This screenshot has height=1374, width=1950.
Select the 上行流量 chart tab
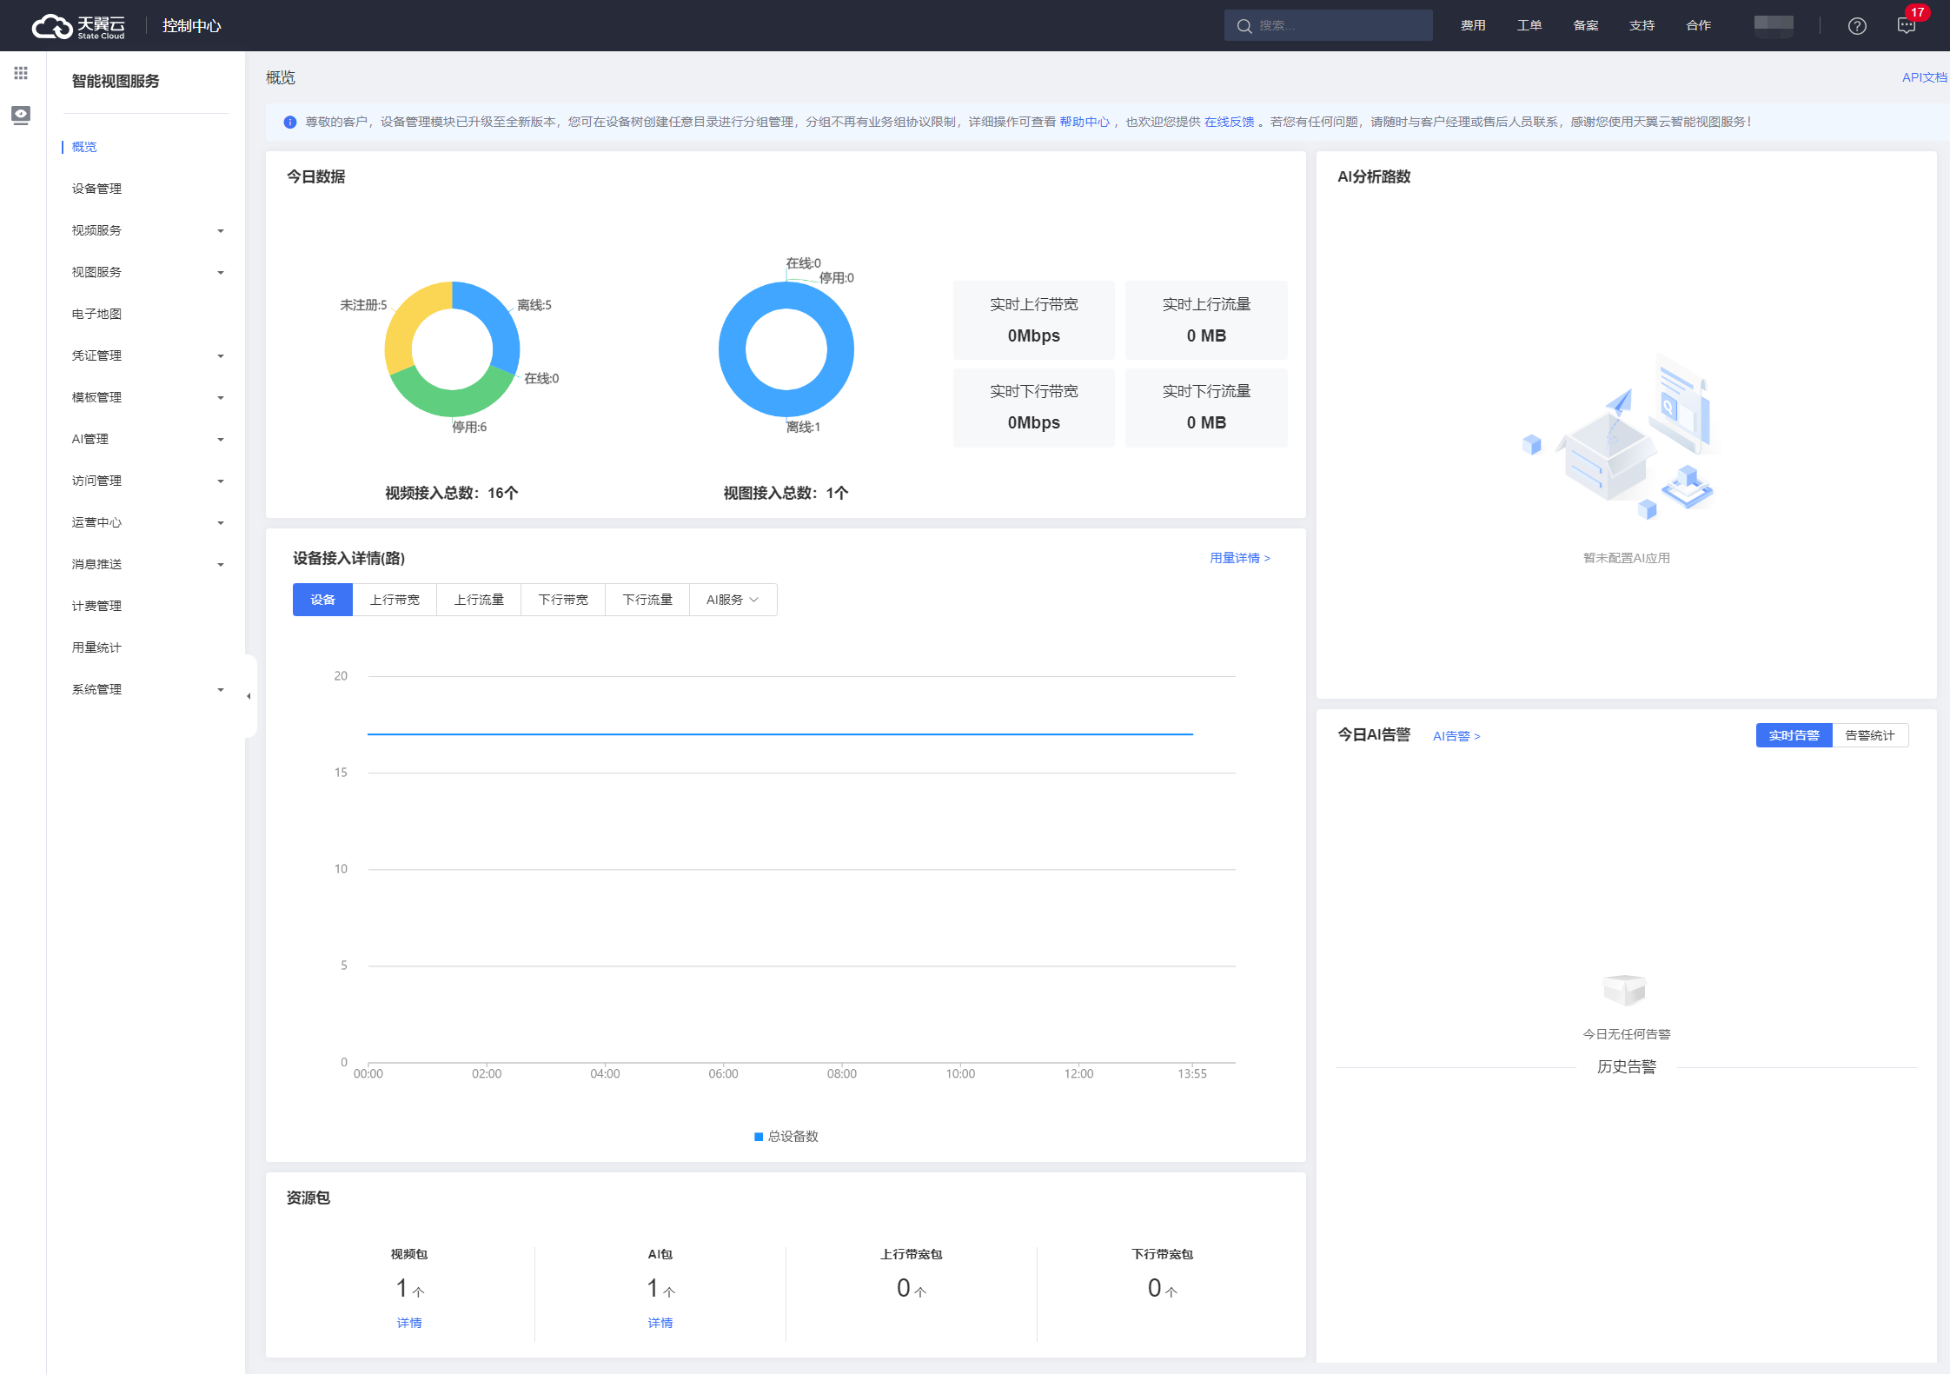[479, 600]
